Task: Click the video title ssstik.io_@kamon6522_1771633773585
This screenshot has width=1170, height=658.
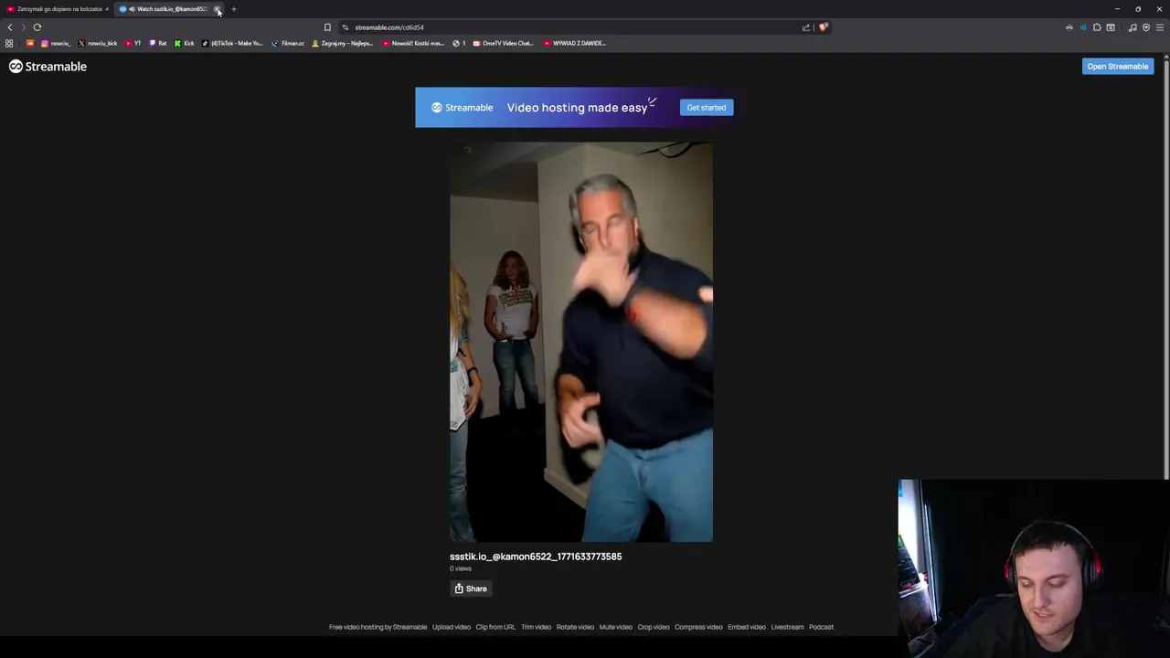Action: [x=536, y=557]
